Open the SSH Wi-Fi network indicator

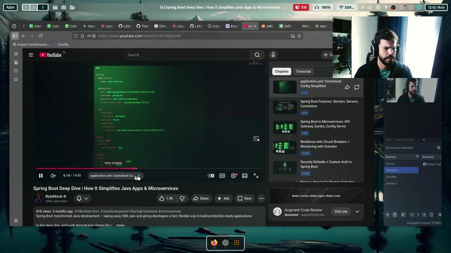pos(347,7)
